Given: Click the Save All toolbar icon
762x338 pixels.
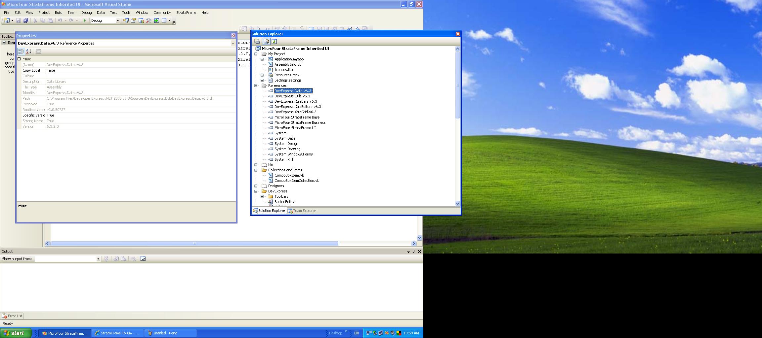Looking at the screenshot, I should 26,20.
